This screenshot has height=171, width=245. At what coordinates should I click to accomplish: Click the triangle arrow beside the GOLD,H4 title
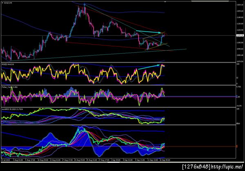coord(2,3)
